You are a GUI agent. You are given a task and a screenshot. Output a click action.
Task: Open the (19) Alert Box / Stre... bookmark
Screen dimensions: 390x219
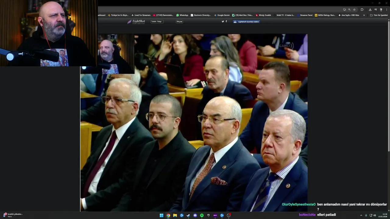[243, 15]
